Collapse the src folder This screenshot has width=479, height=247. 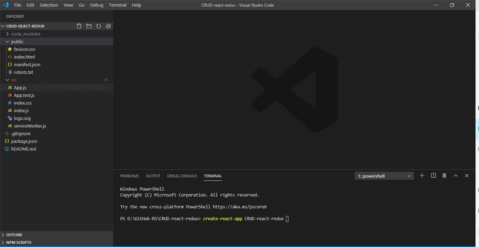click(7, 80)
